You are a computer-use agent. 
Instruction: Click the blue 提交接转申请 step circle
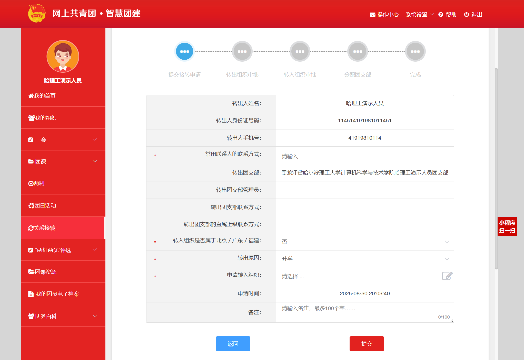tap(184, 51)
